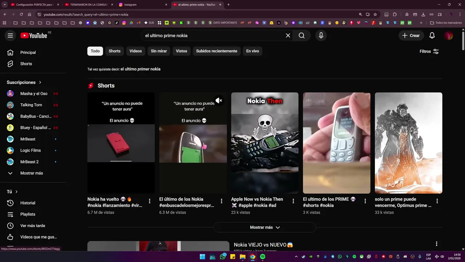Select the Subidos recientemente chip
The width and height of the screenshot is (465, 262).
pyautogui.click(x=217, y=51)
